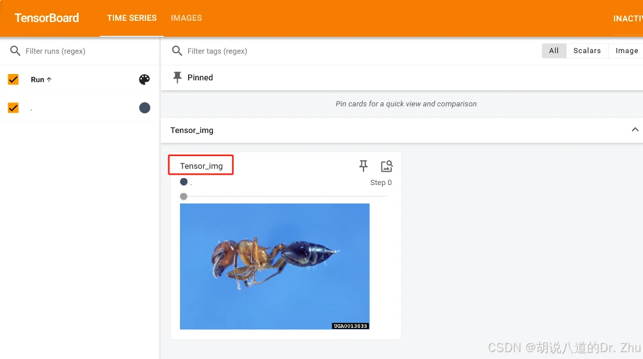Toggle actual image size icon
Screen dimensions: 643x359
tap(387, 166)
